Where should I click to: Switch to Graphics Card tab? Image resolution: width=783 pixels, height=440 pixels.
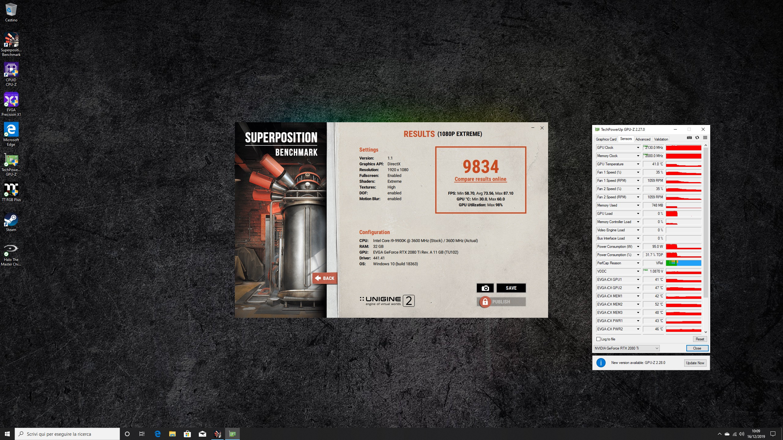coord(606,139)
